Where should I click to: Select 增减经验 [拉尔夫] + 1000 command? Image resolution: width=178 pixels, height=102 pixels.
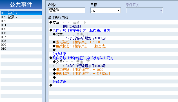pos(113,42)
